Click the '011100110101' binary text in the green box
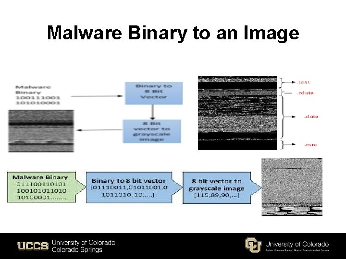Viewport: 346px width, 259px height. (41, 184)
